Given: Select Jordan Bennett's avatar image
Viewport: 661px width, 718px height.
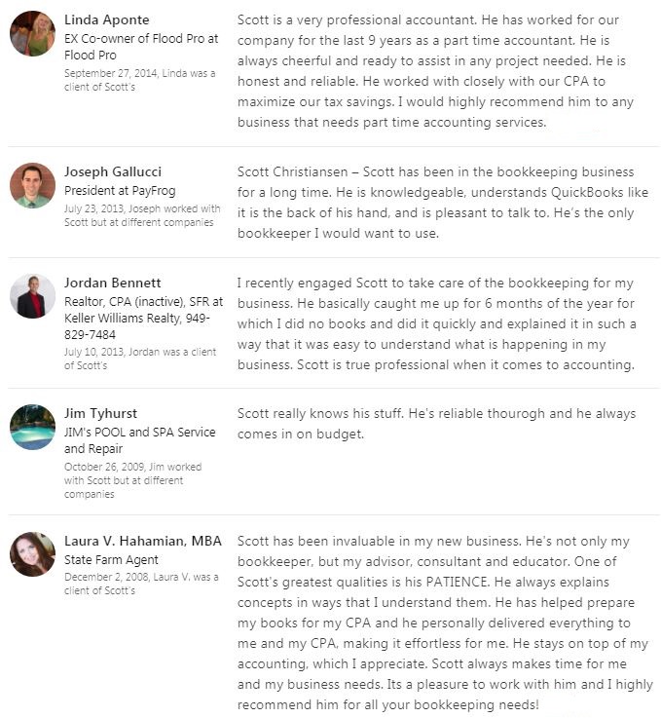Looking at the screenshot, I should (x=32, y=296).
